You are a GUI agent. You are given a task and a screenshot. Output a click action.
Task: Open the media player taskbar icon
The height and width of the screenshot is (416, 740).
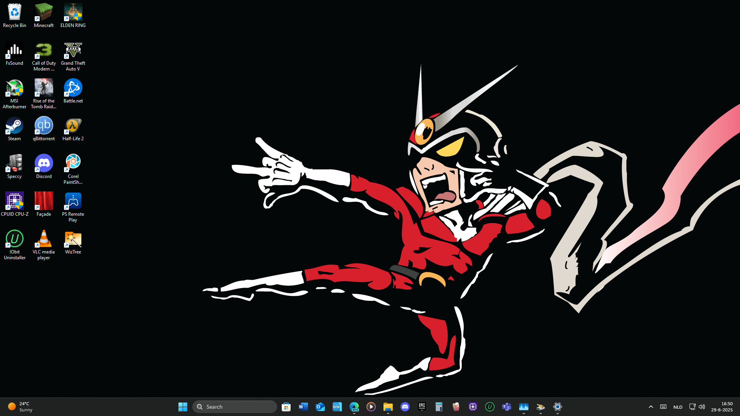point(371,407)
